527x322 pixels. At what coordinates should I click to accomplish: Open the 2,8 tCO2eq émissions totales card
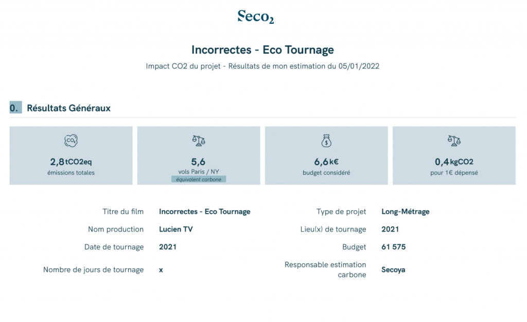click(71, 156)
